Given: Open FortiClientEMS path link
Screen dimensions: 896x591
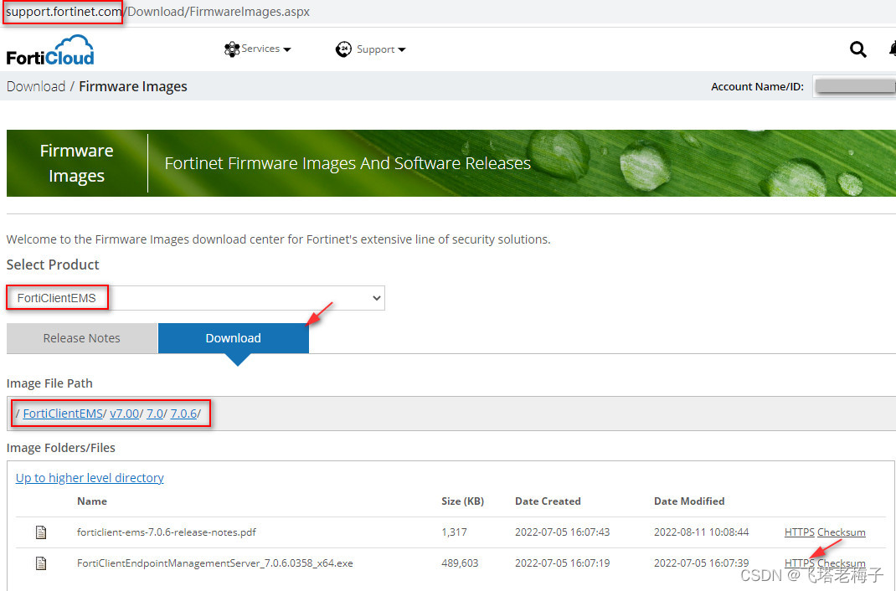Looking at the screenshot, I should pos(62,414).
